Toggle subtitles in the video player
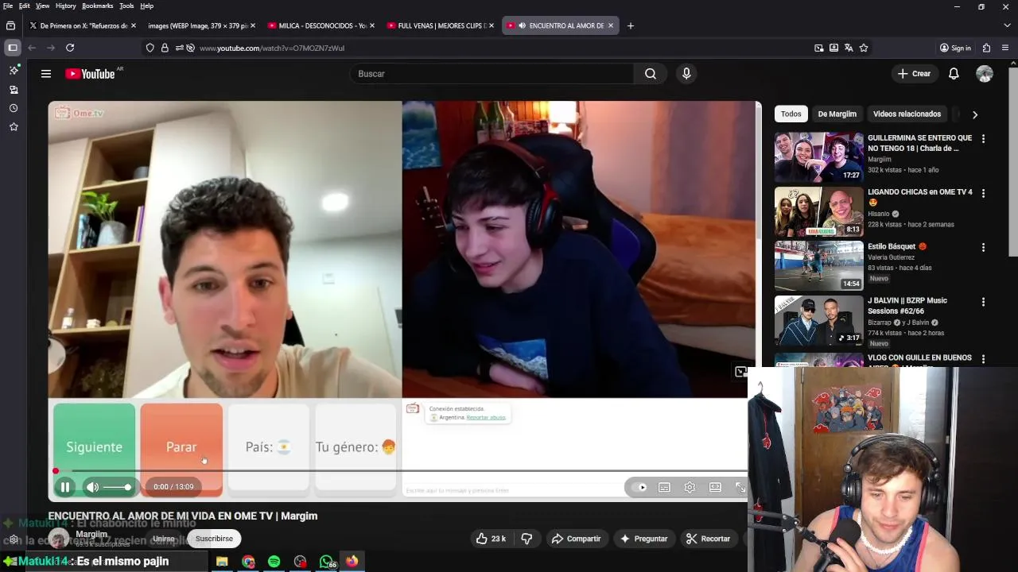1018x572 pixels. coord(664,487)
